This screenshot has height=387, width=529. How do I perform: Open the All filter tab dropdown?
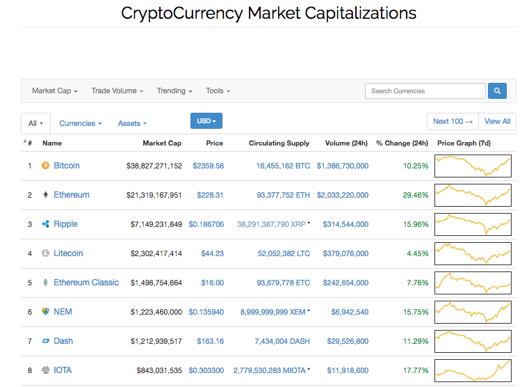pos(35,123)
